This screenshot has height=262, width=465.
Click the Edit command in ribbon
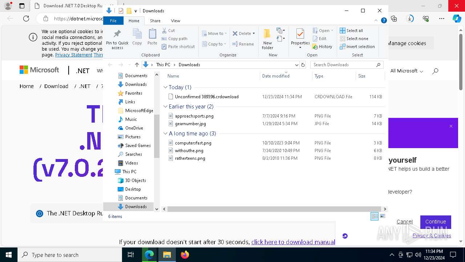coord(319,39)
